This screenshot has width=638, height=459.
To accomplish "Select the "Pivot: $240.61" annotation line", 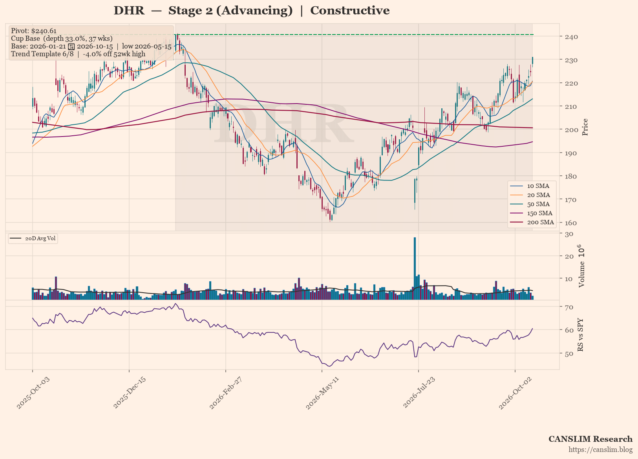I will (34, 31).
